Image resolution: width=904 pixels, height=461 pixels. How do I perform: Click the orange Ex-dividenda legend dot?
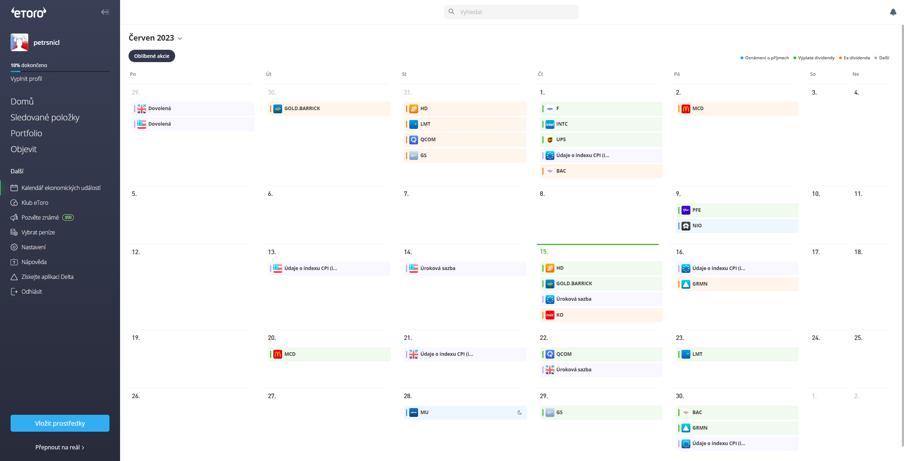[x=840, y=58]
